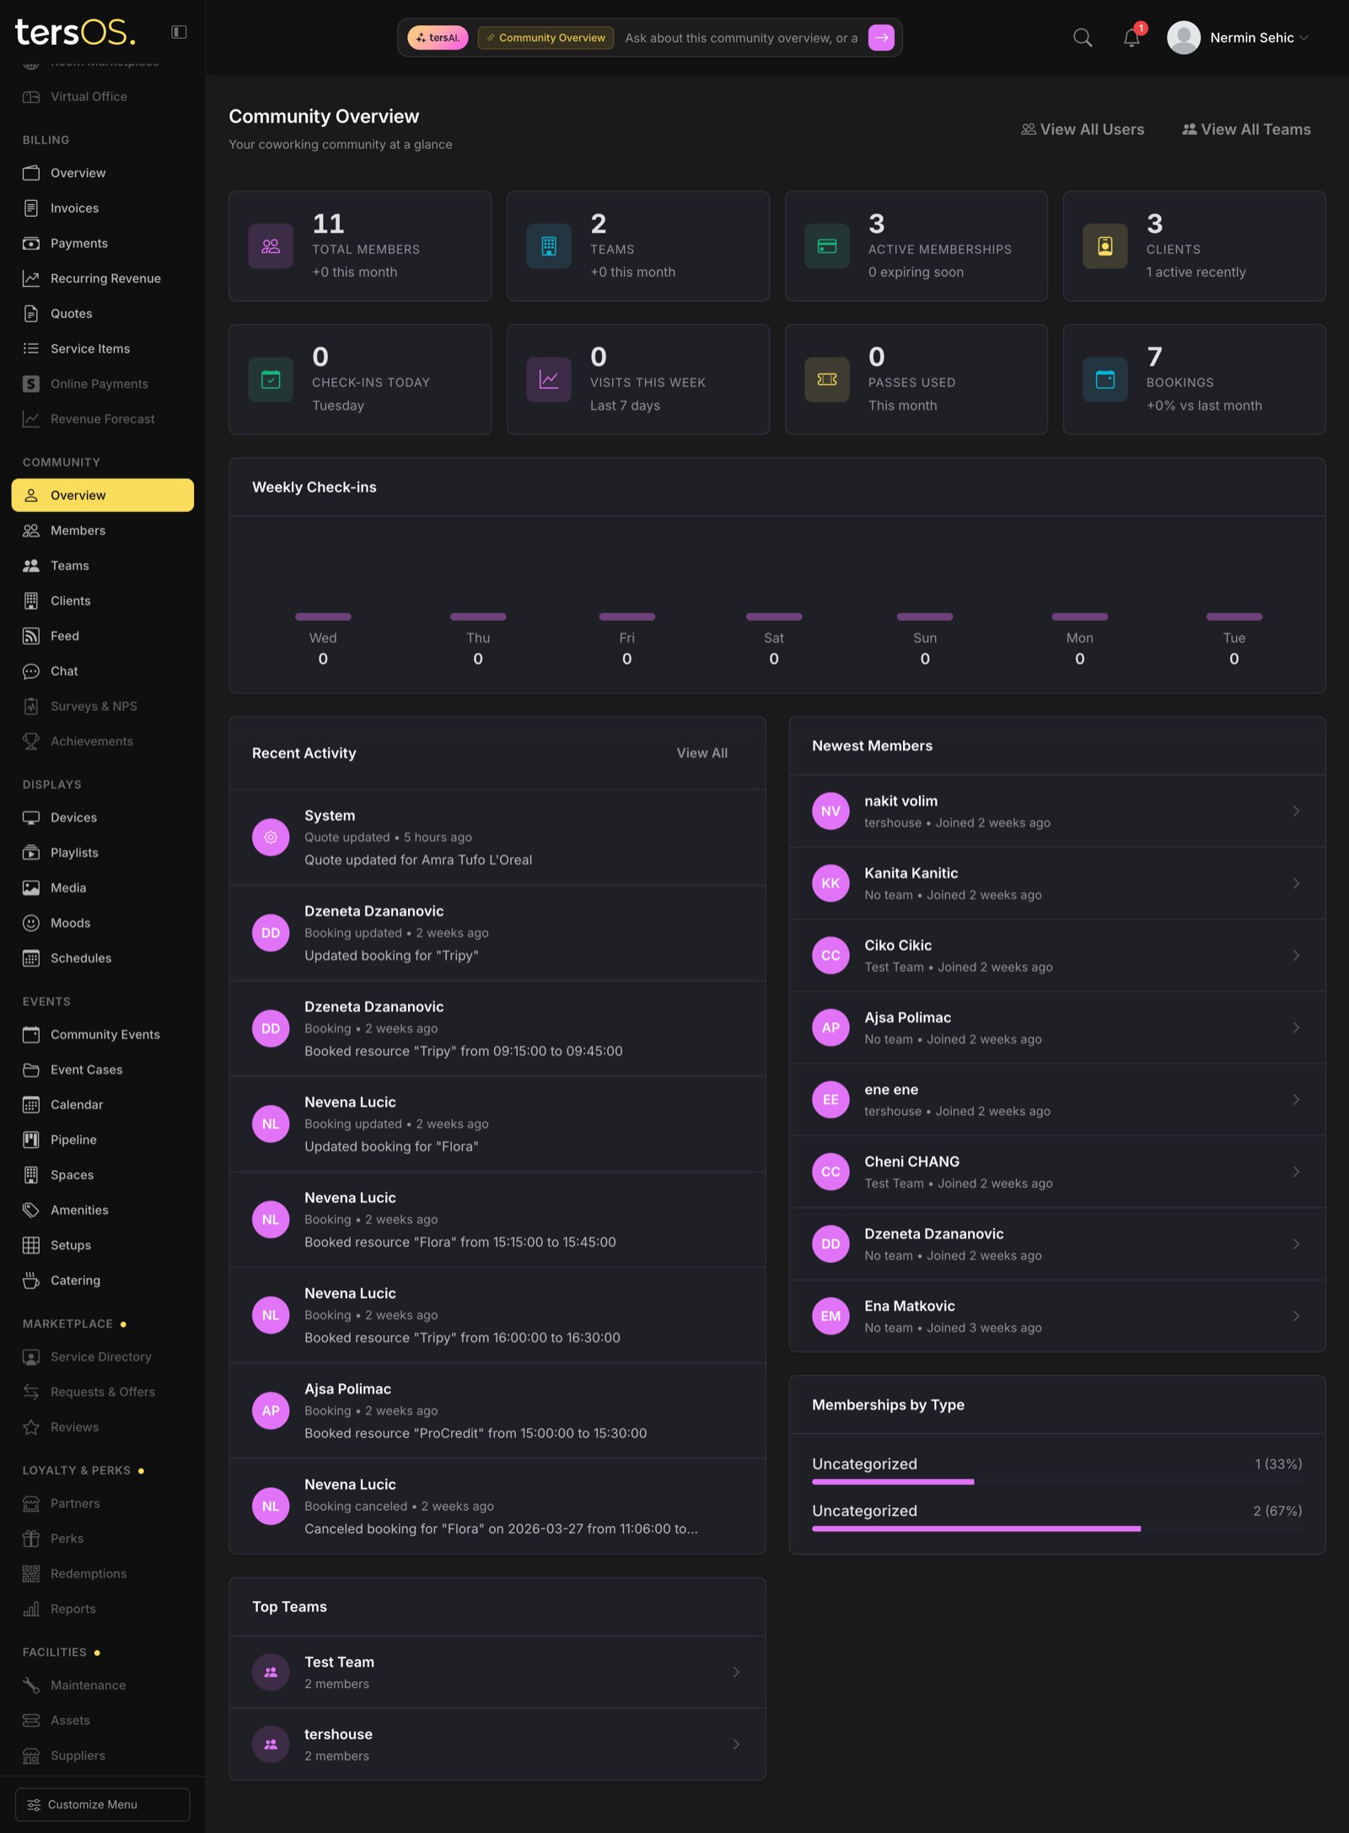
Task: Click the View All Users link
Action: pos(1083,129)
